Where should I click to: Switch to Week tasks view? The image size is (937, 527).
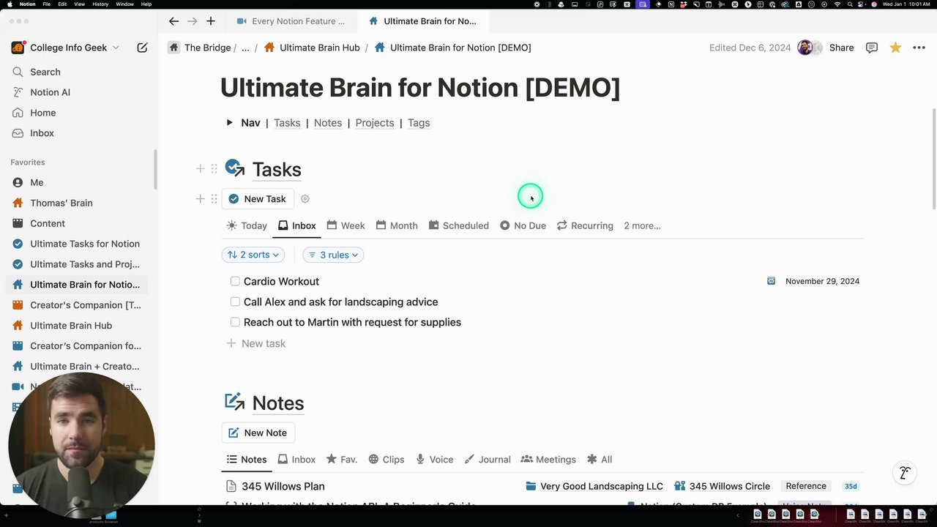click(x=346, y=225)
